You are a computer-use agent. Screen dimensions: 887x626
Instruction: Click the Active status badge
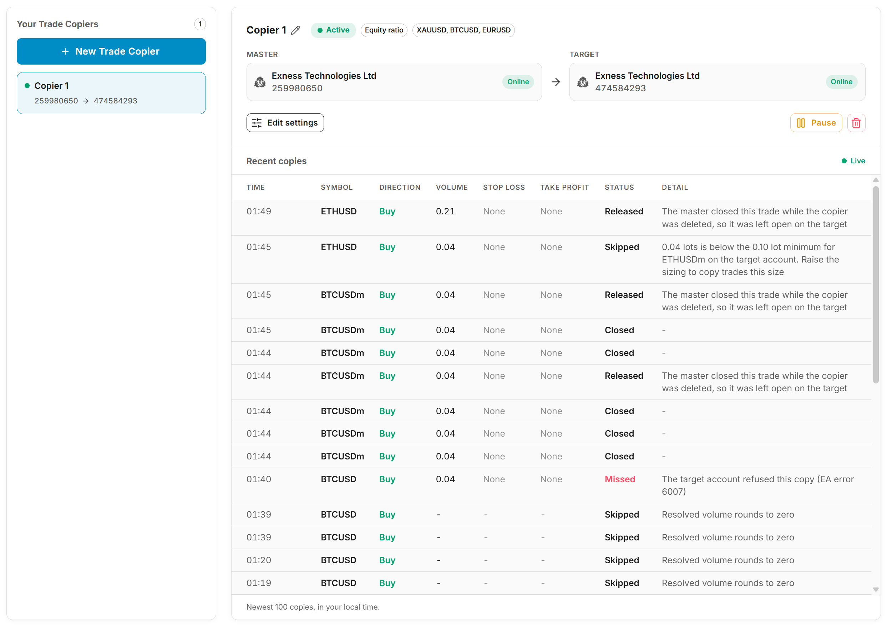coord(333,30)
